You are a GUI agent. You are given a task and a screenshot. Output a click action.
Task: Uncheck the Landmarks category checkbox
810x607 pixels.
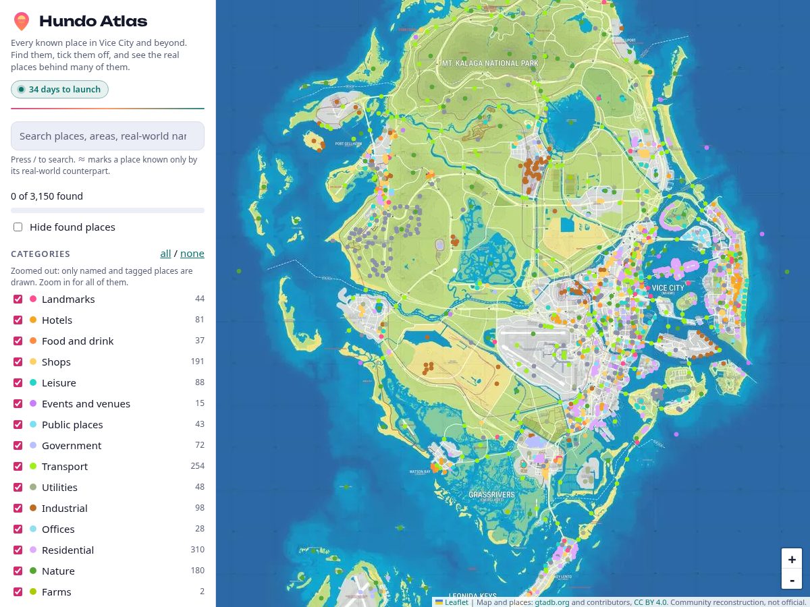(x=18, y=299)
